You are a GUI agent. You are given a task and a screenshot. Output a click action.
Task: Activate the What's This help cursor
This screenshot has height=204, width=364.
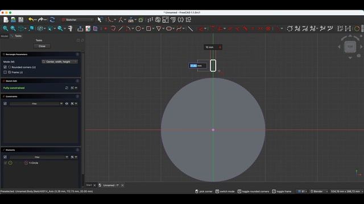[100, 20]
